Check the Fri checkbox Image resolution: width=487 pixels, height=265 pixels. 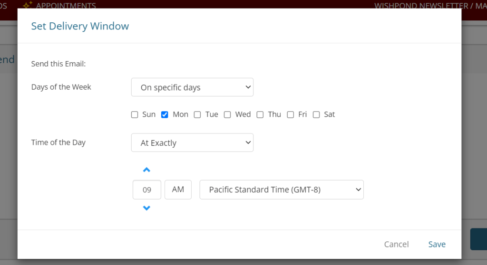291,115
